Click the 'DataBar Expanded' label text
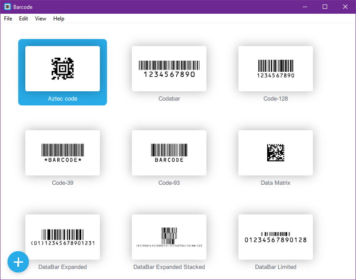Image resolution: width=356 pixels, height=280 pixels. 63,267
